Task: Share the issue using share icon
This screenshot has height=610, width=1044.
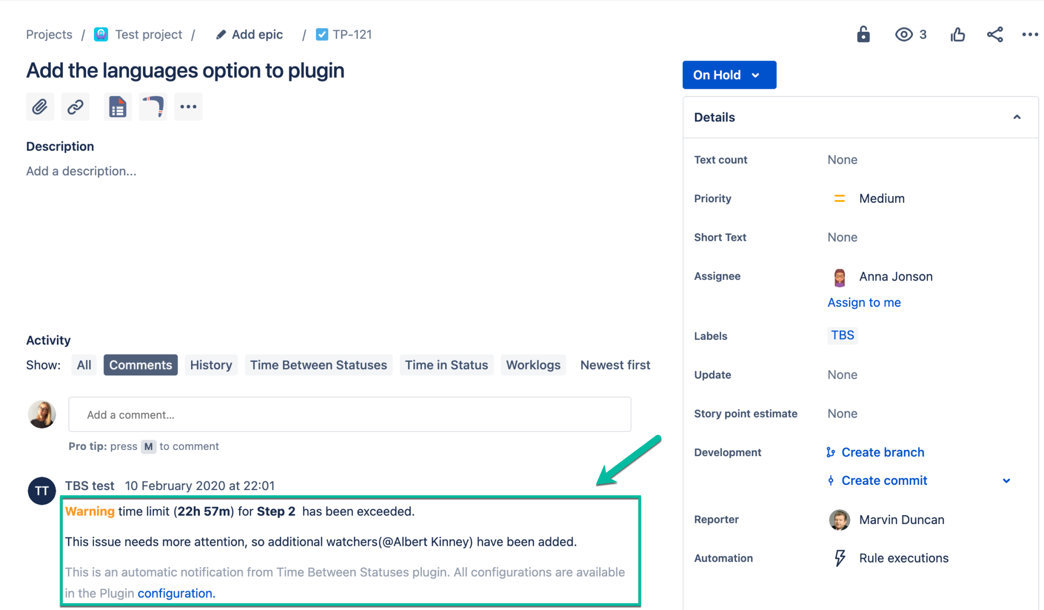Action: [x=995, y=34]
